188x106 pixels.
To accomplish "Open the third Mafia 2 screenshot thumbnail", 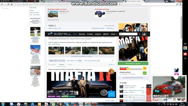I will tap(90, 51).
